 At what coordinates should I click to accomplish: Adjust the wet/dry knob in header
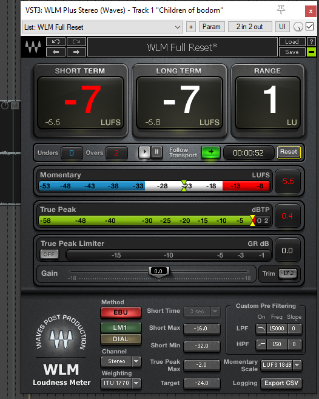pos(298,27)
